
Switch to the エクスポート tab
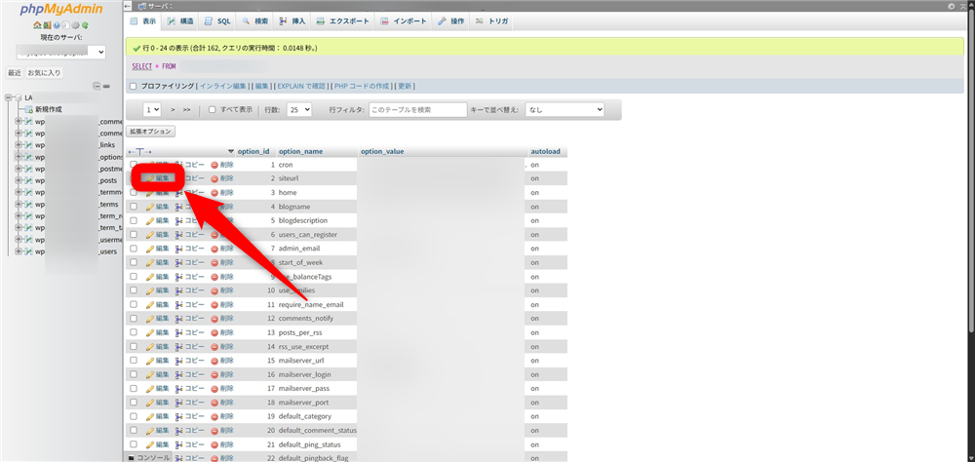[x=344, y=21]
